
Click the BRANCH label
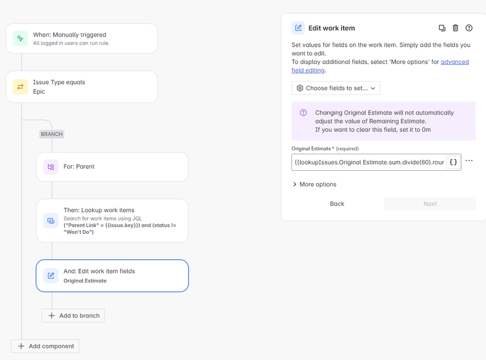[x=52, y=134]
